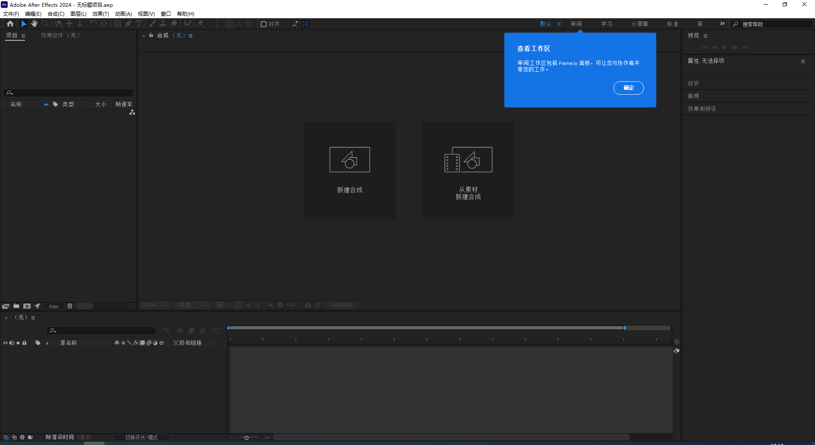Click the 确定 button in the workspace dialog

click(628, 88)
